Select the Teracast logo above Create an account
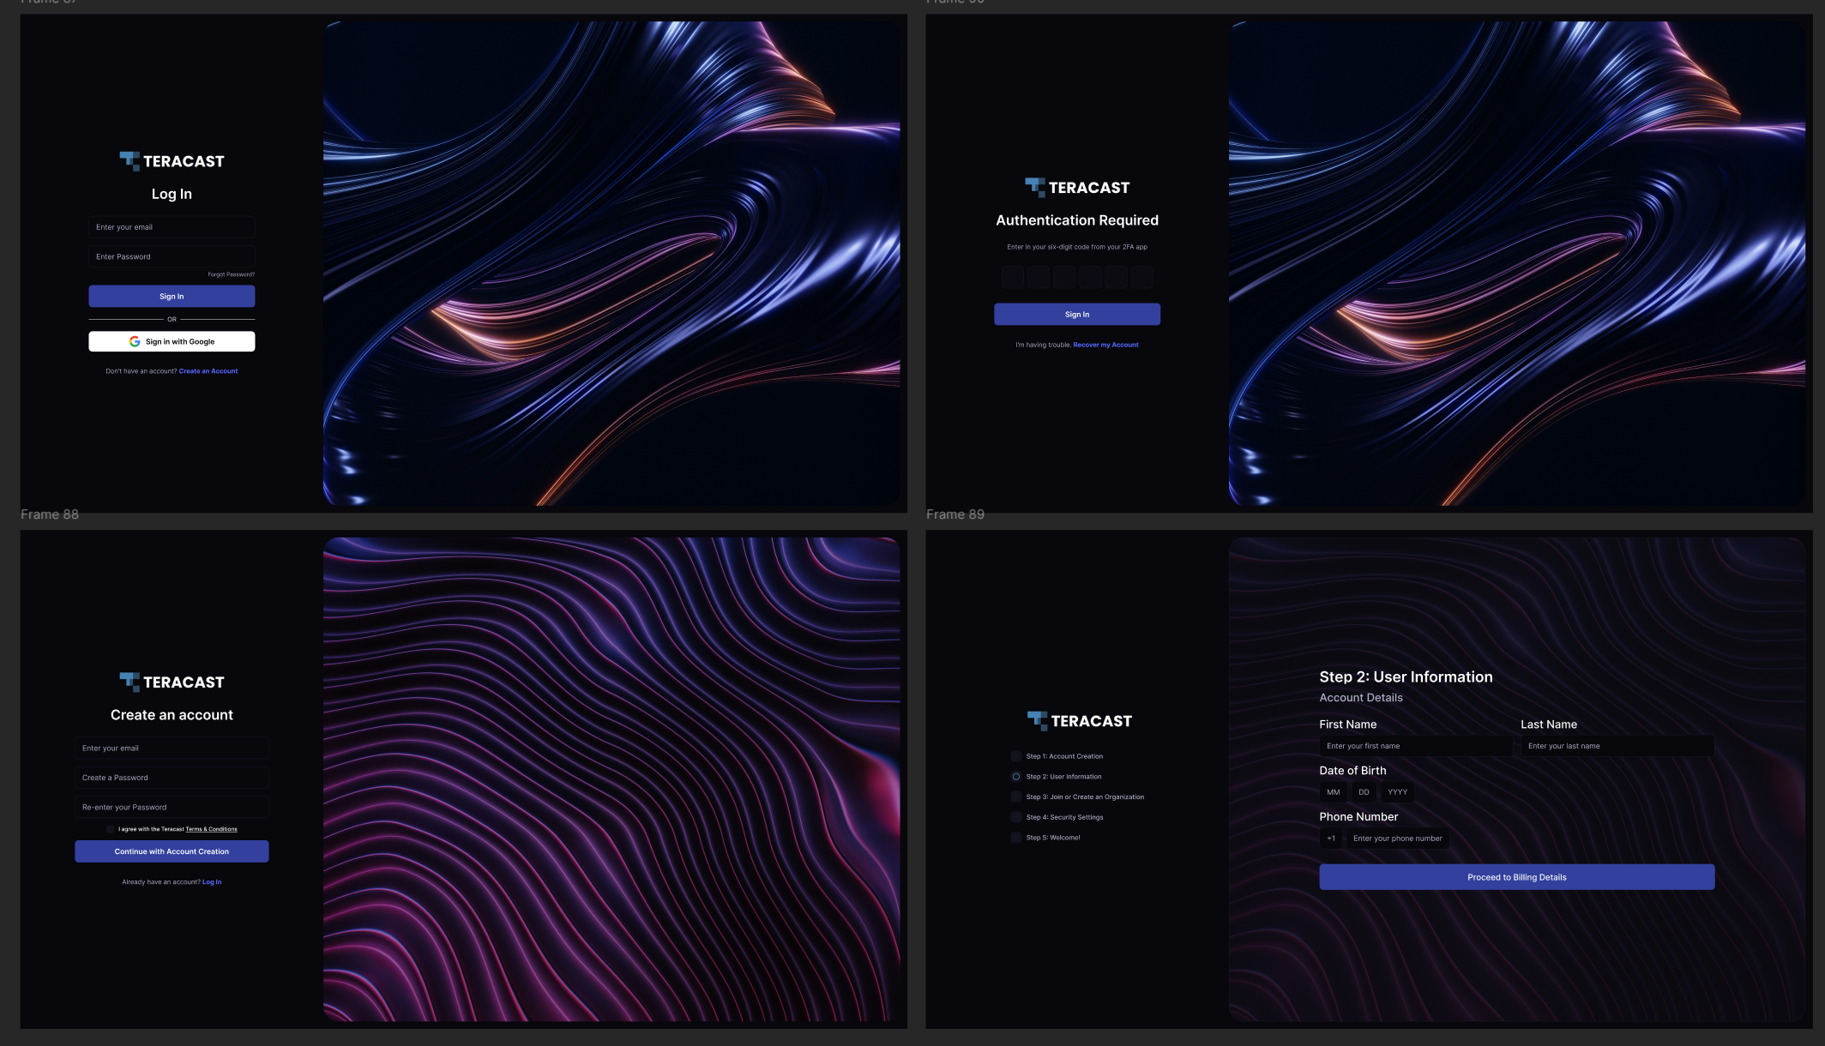The width and height of the screenshot is (1825, 1046). pyautogui.click(x=171, y=681)
